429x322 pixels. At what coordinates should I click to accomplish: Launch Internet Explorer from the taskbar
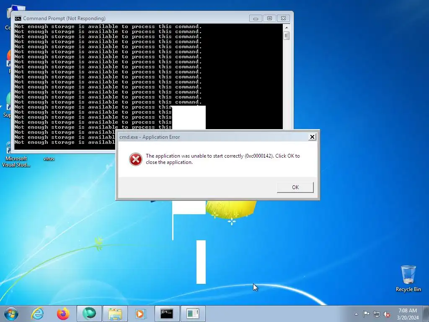pos(37,314)
